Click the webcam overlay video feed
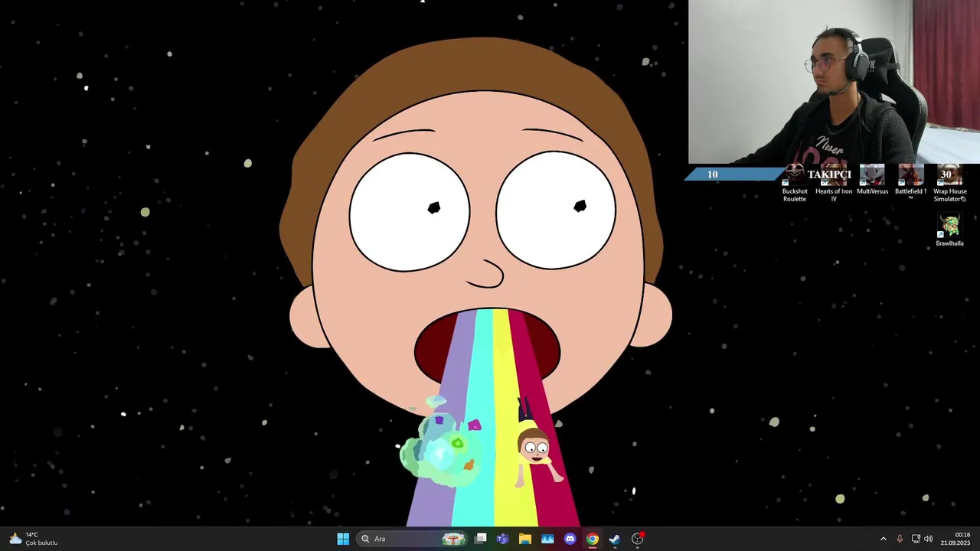Screen dimensions: 980x551 point(834,82)
